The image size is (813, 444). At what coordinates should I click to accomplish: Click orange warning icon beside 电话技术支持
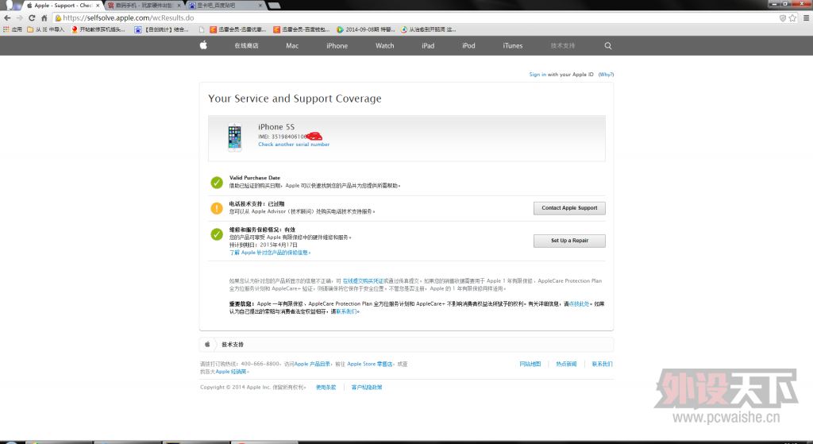pos(217,208)
